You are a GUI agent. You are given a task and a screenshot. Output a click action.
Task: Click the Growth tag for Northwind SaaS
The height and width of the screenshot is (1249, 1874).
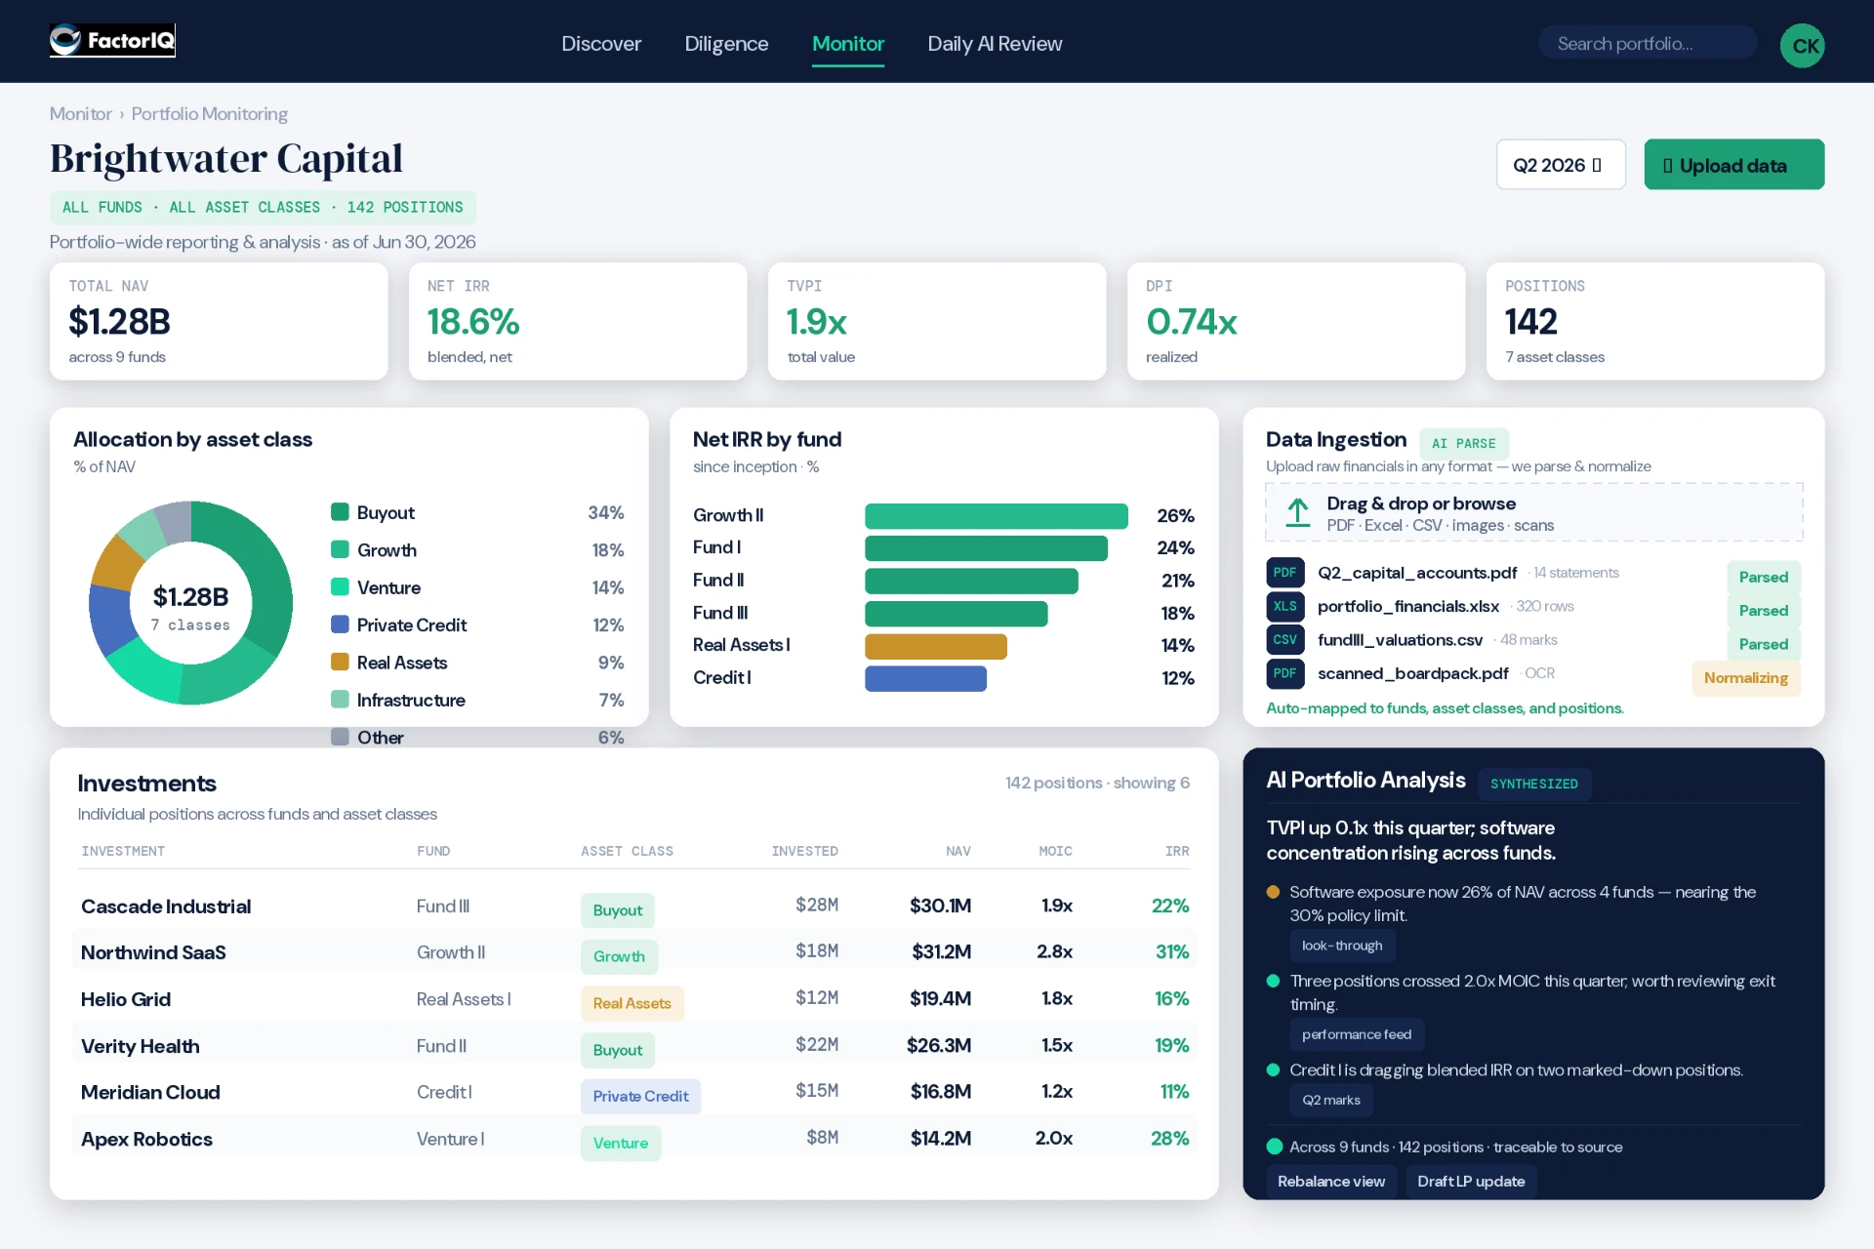point(619,956)
